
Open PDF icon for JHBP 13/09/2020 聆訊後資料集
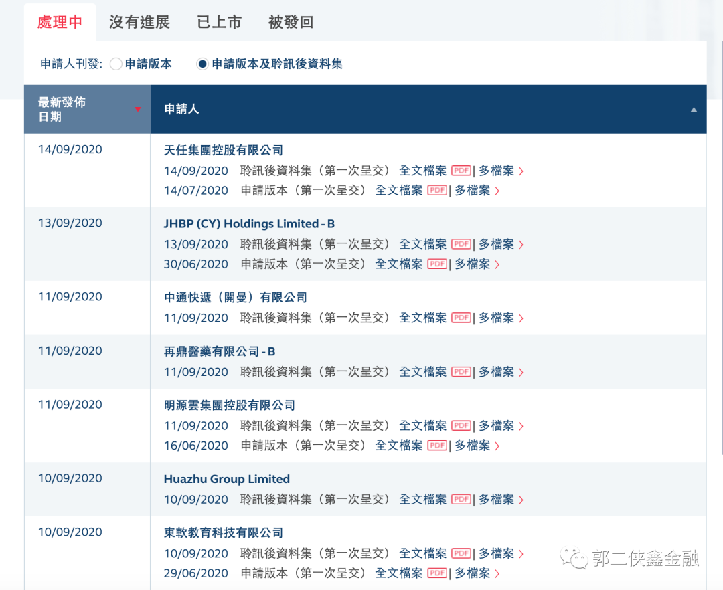click(x=461, y=244)
